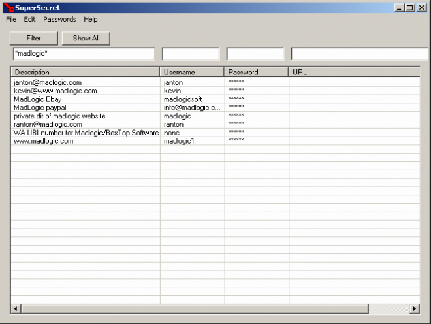The width and height of the screenshot is (431, 324).
Task: Click the username 'madlogic' in the private dir row
Action: pos(177,116)
